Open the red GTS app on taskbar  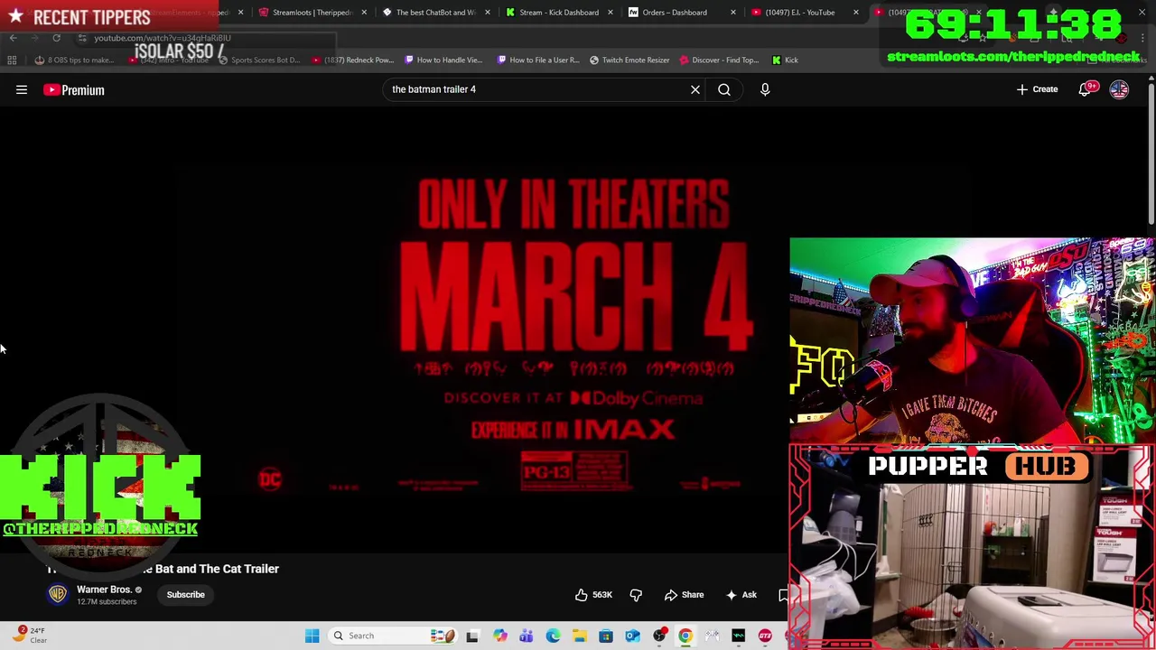coord(765,636)
